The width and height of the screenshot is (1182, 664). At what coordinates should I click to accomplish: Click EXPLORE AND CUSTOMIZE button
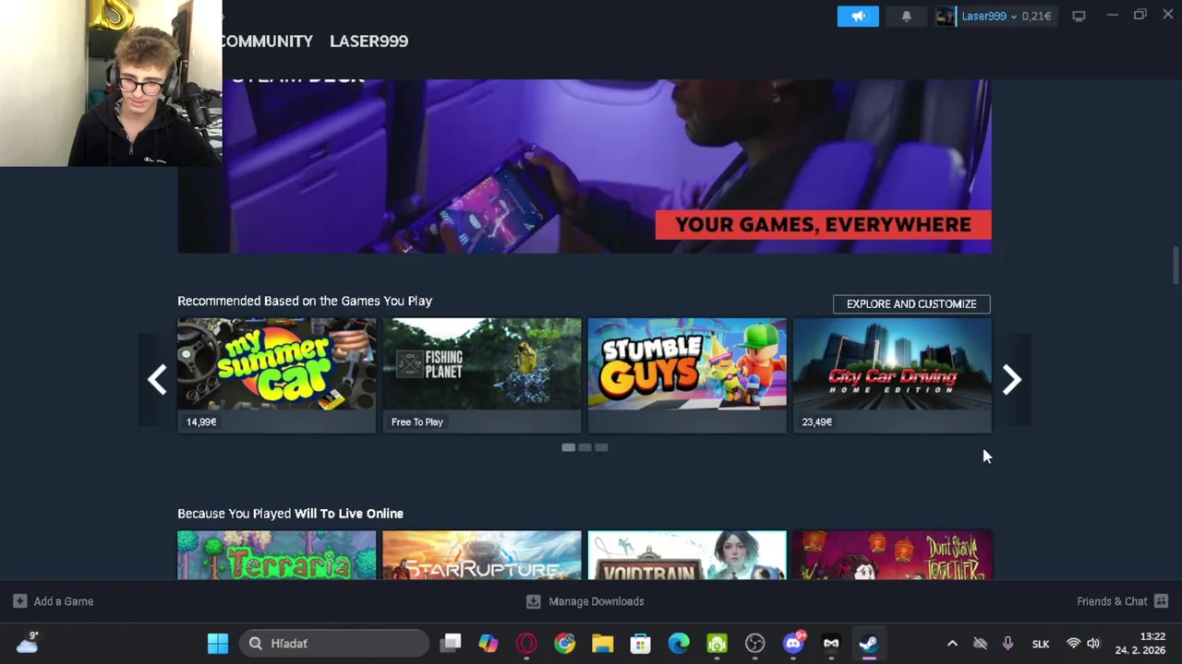coord(911,303)
